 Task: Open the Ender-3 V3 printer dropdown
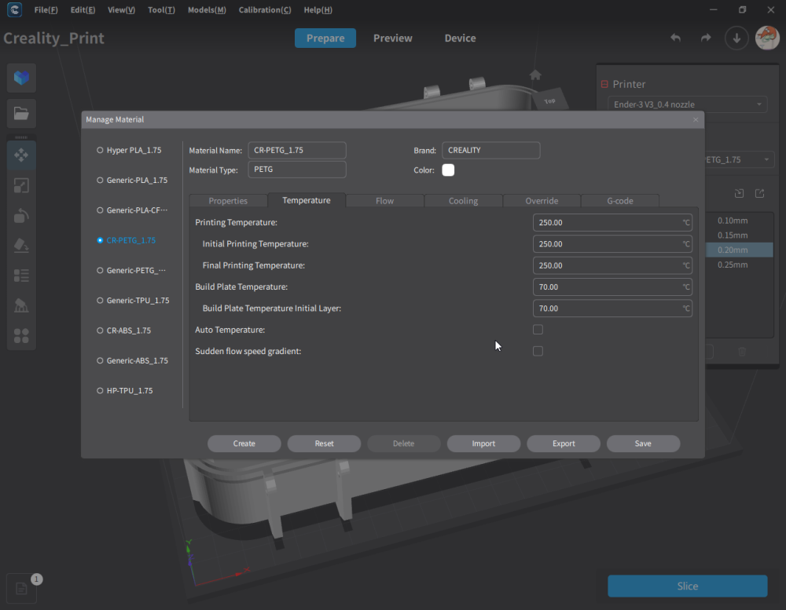coord(687,104)
